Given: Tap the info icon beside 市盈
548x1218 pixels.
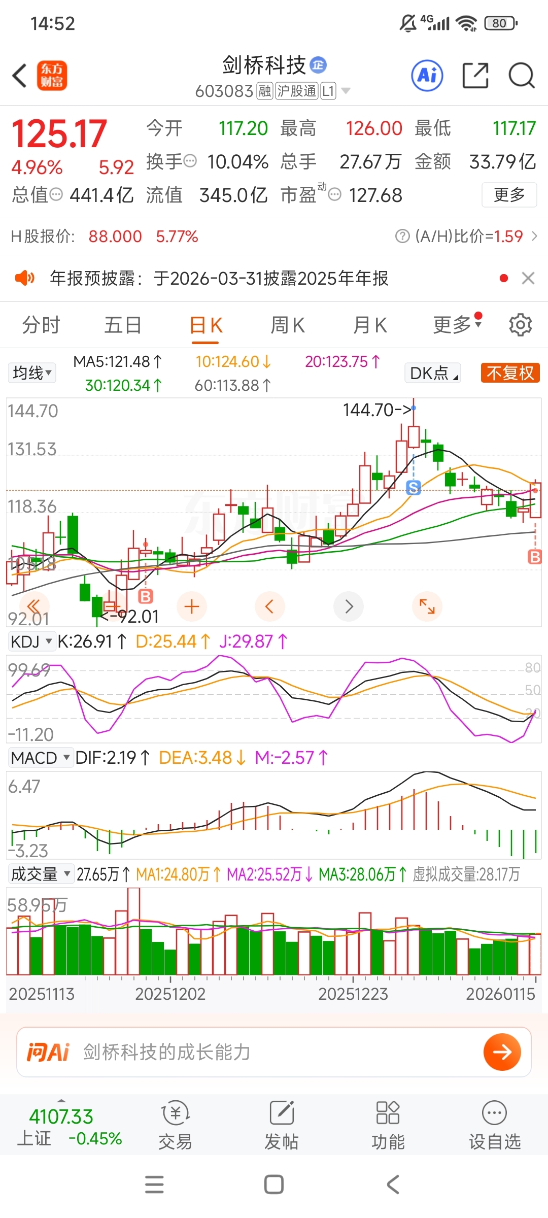Looking at the screenshot, I should [335, 195].
